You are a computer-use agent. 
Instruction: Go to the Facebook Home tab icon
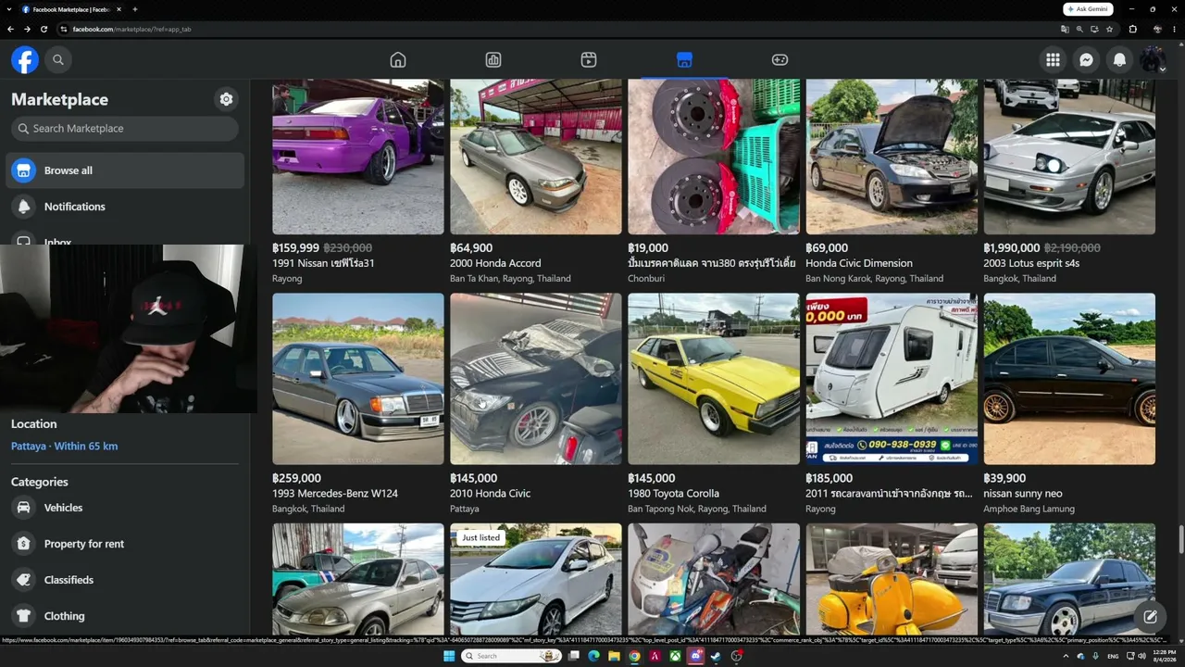click(x=398, y=60)
